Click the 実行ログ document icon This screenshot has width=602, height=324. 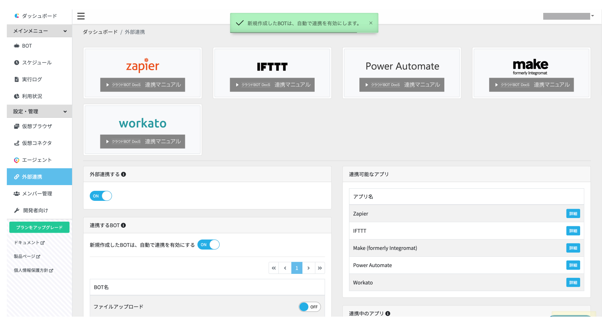(16, 79)
